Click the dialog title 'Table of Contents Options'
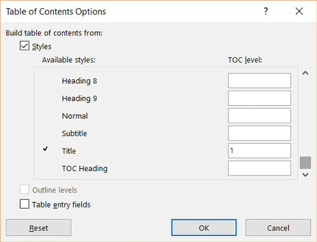Viewport: 317px width, 242px height. 56,11
